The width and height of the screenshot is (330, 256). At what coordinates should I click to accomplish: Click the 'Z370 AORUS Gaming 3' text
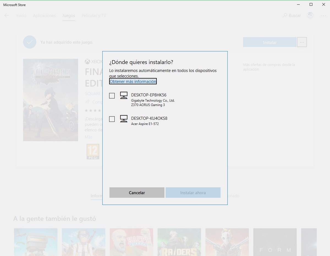click(148, 105)
